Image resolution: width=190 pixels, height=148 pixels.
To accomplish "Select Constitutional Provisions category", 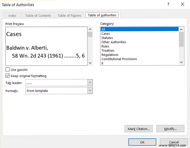I will tap(139, 59).
